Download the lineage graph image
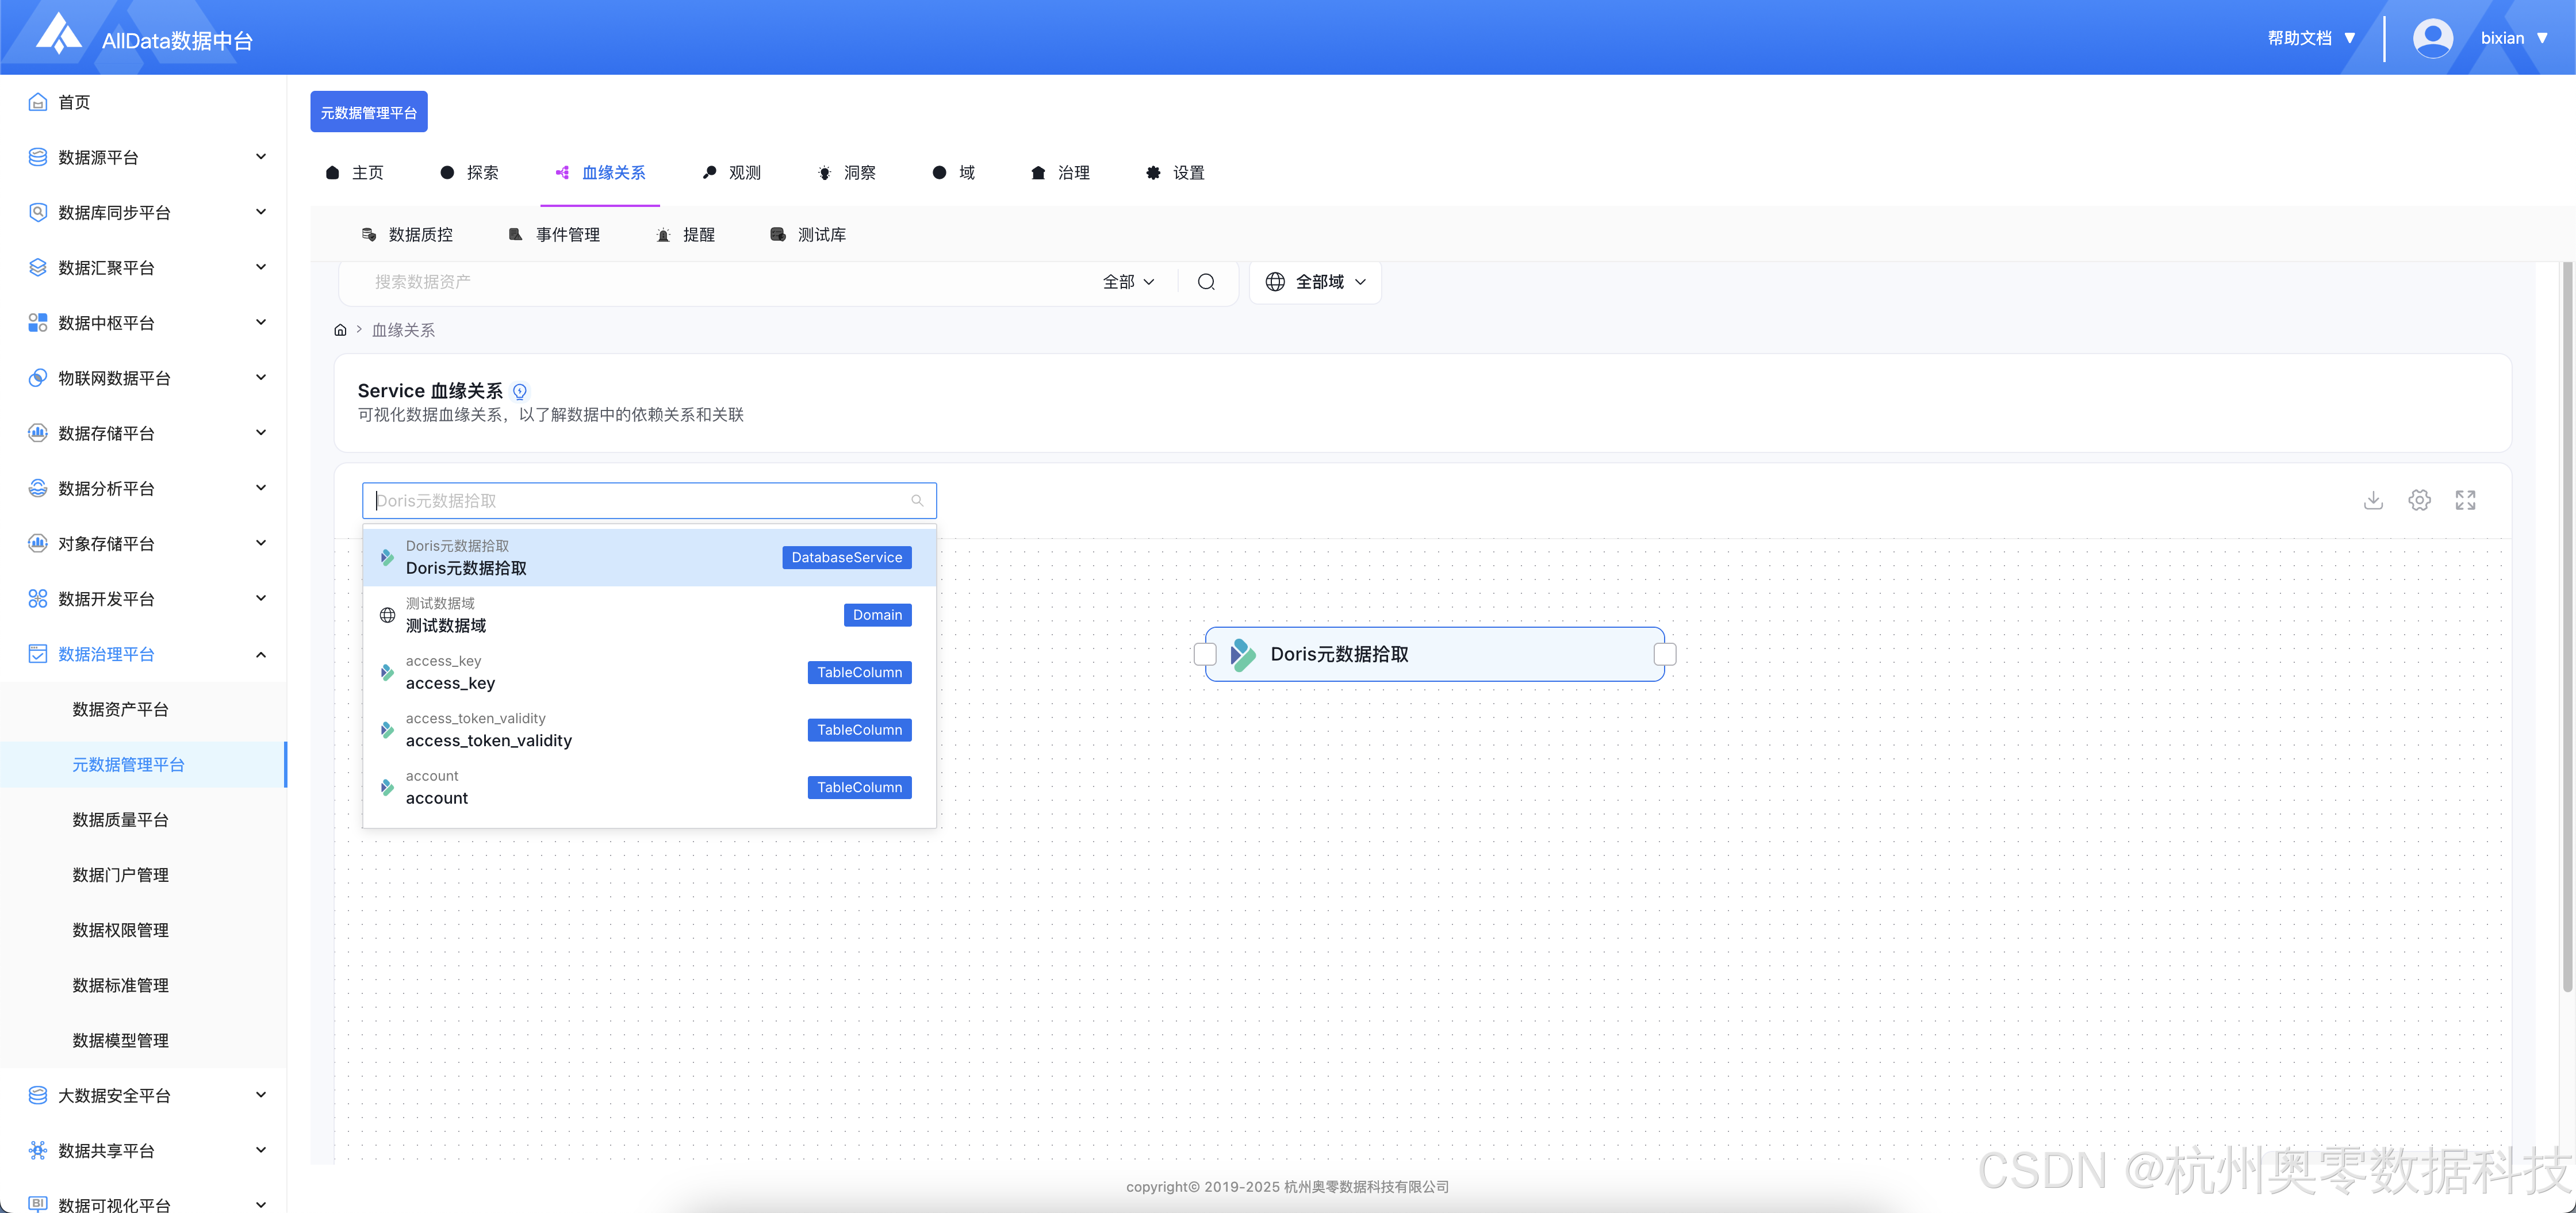The image size is (2576, 1213). point(2373,500)
